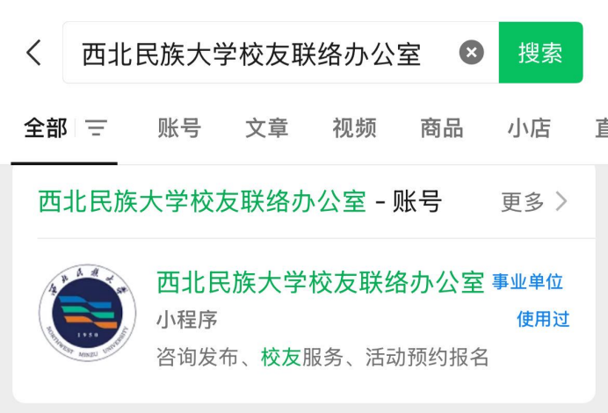The width and height of the screenshot is (608, 413).
Task: Open the filter icon beside 全部
Action: pos(96,127)
